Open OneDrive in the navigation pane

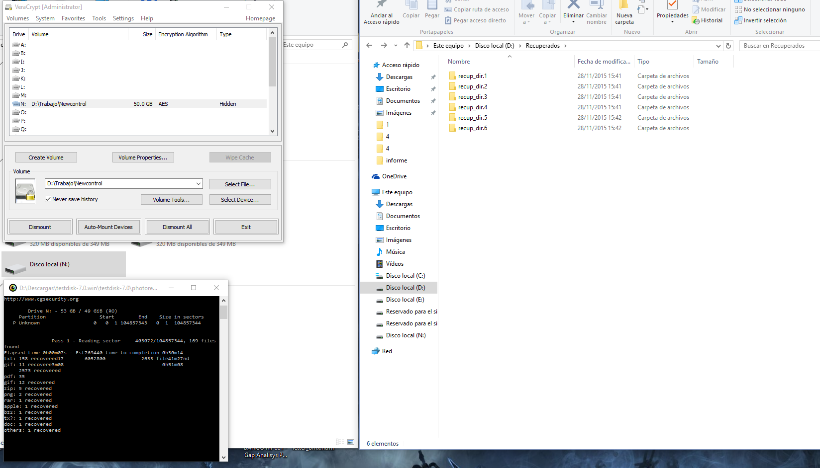click(390, 176)
